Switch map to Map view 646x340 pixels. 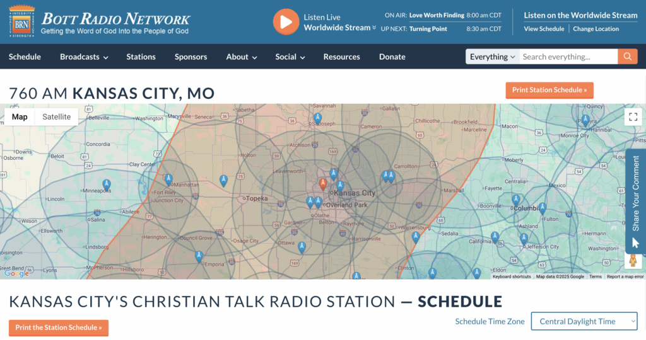click(x=20, y=116)
